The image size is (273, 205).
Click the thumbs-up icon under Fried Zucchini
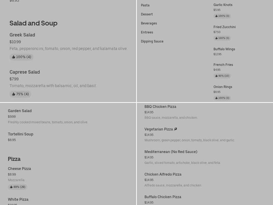coord(216,38)
